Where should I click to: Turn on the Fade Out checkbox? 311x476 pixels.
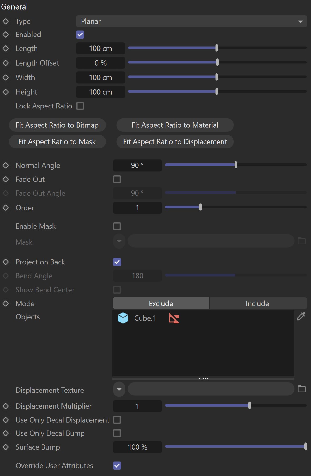coord(117,179)
